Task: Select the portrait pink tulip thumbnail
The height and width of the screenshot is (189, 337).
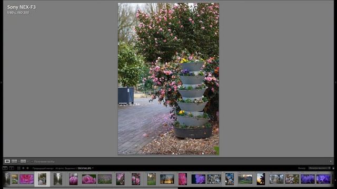Action: coord(74,179)
